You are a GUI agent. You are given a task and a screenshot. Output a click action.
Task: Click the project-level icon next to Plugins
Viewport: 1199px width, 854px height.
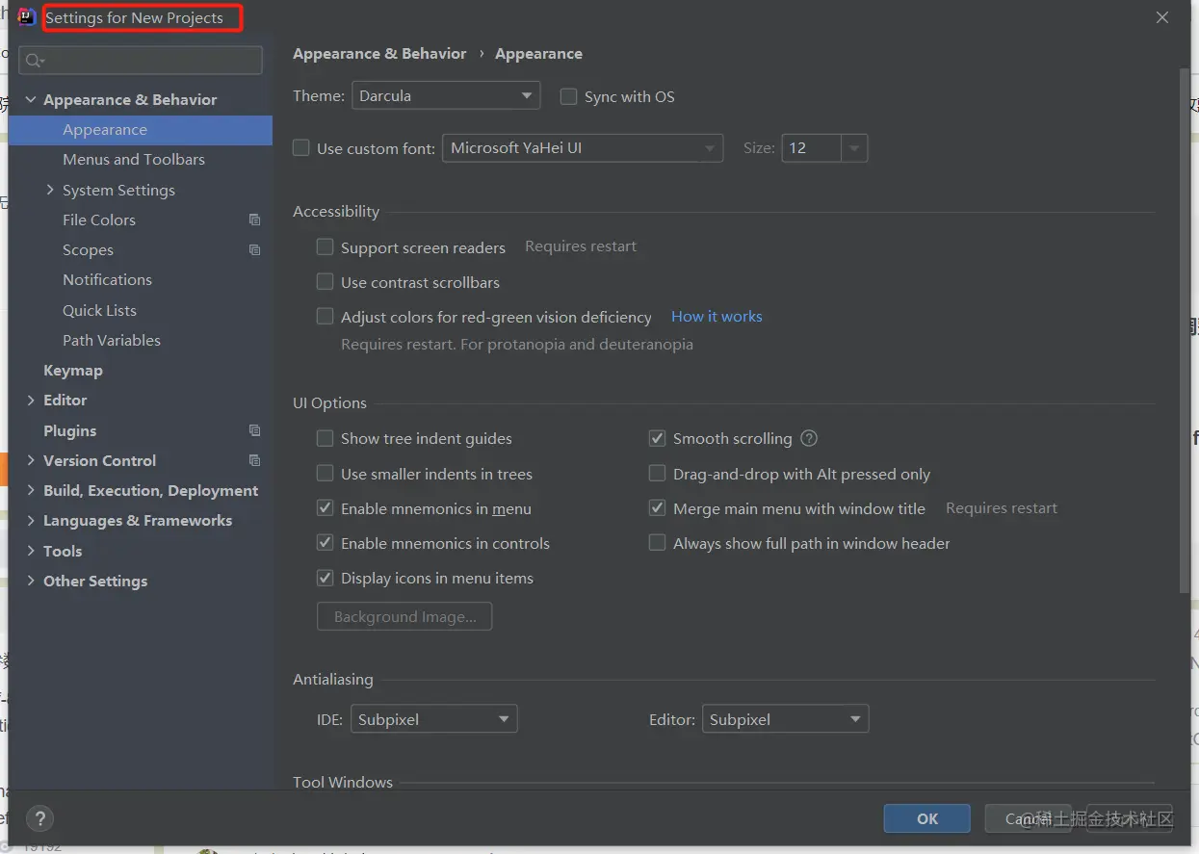254,430
